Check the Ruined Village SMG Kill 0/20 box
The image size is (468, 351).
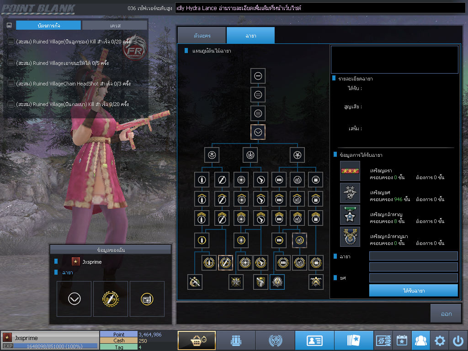click(11, 104)
